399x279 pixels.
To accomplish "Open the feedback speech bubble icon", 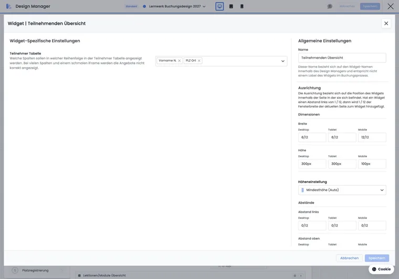I will (x=330, y=6).
